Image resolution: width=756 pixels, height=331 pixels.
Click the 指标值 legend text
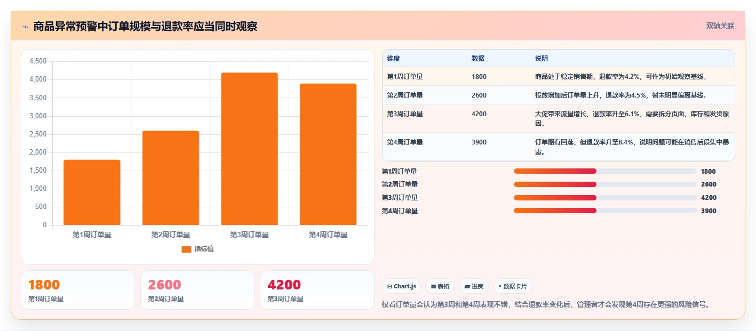click(204, 249)
